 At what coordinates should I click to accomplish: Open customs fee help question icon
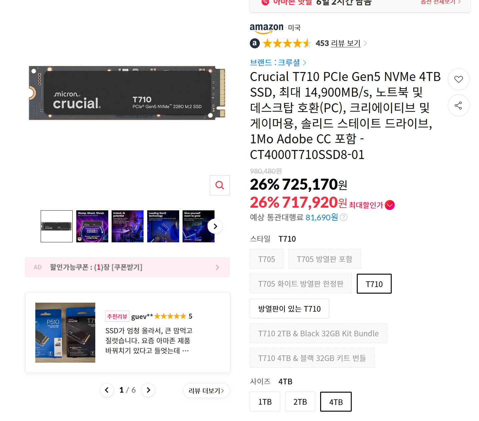click(x=344, y=217)
